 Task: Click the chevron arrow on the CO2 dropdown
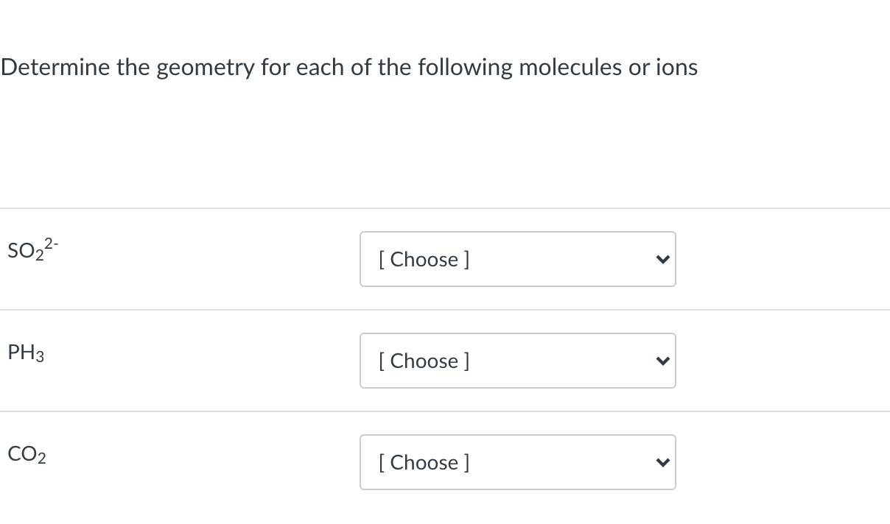click(x=662, y=462)
